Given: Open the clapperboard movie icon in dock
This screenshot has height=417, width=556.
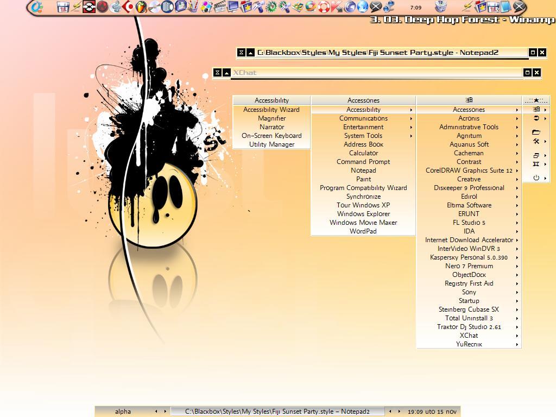Looking at the screenshot, I should click(x=220, y=7).
